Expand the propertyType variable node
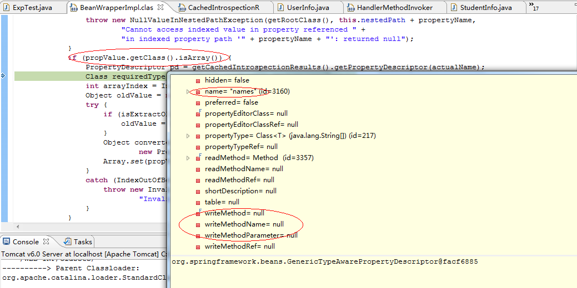This screenshot has width=577, height=288. click(188, 136)
